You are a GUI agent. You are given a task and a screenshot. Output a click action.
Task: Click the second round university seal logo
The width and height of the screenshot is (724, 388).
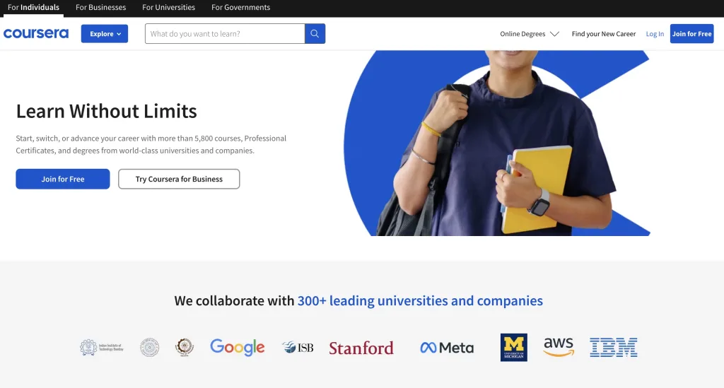150,348
